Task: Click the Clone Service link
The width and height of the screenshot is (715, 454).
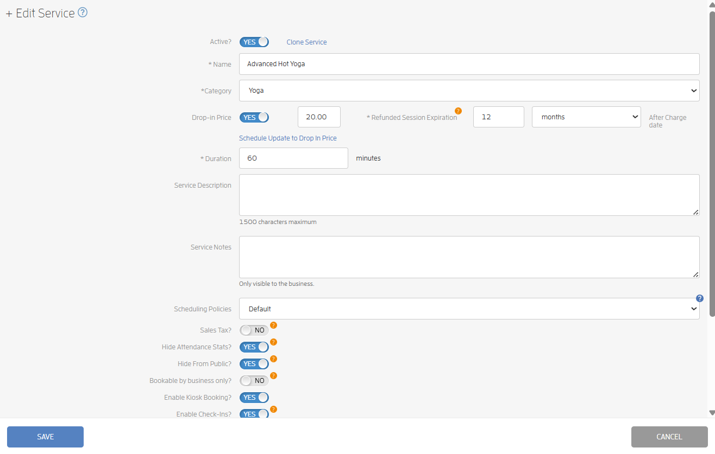Action: coord(306,42)
